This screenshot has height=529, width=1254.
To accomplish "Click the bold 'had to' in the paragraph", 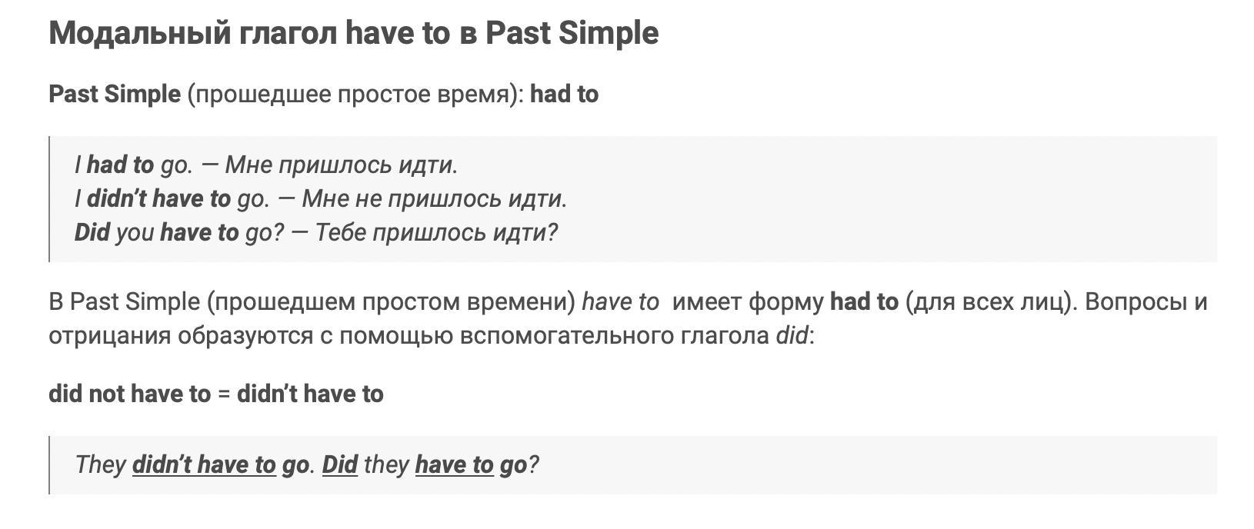I will (864, 301).
